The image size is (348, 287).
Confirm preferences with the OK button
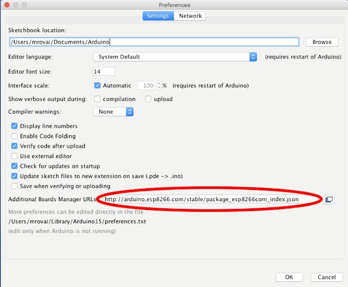(x=289, y=277)
